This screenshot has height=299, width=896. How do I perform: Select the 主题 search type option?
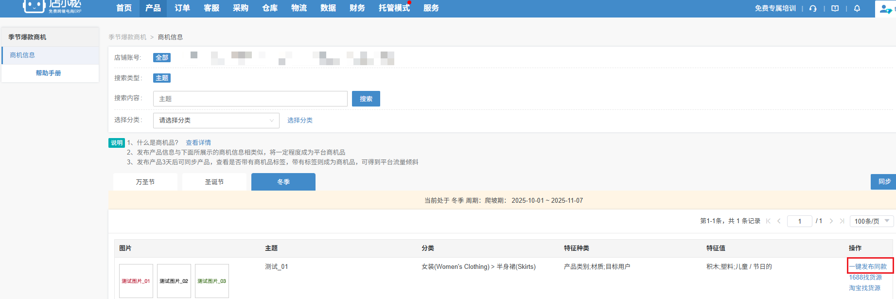(162, 78)
